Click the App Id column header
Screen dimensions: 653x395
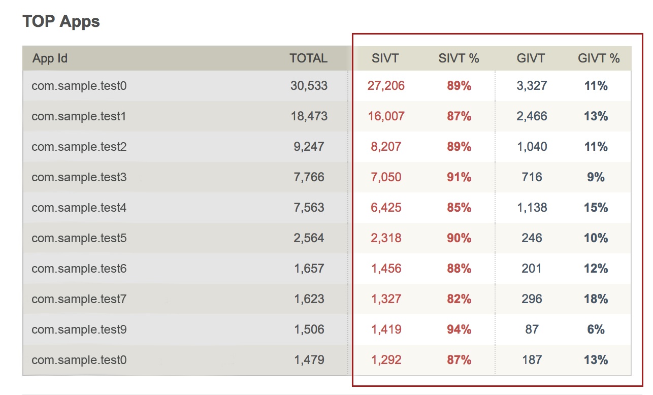tap(50, 58)
